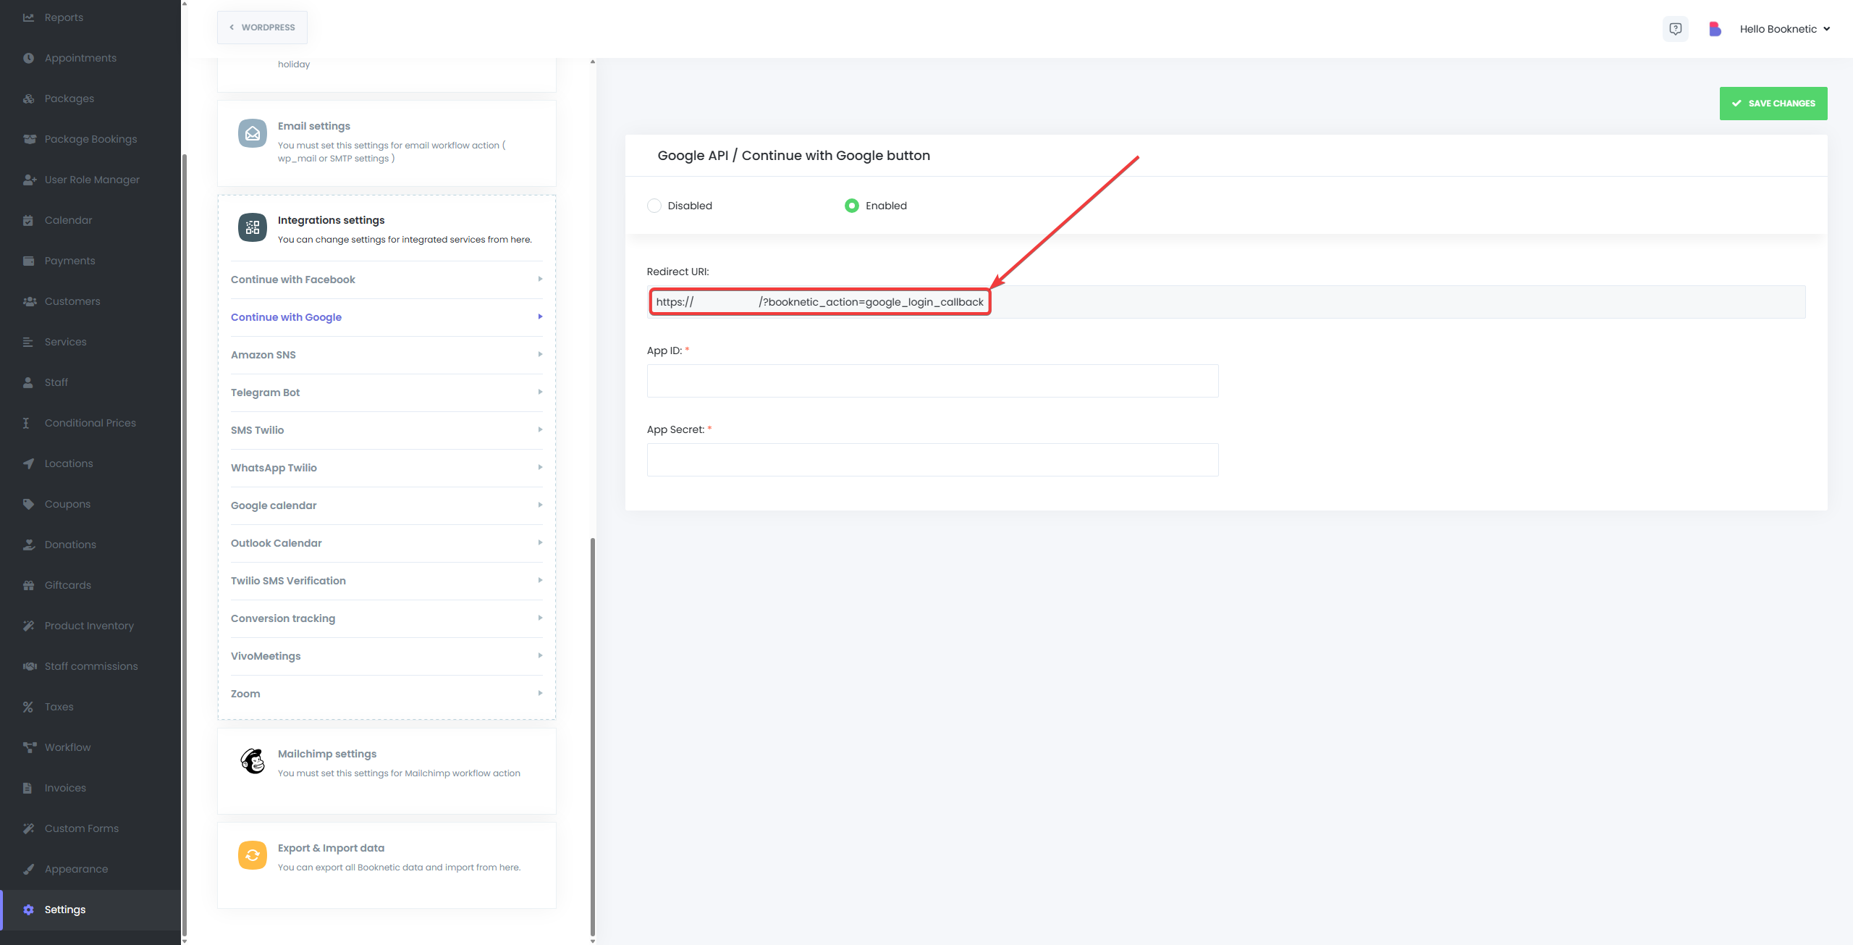Viewport: 1853px width, 945px height.
Task: Expand the SMS Twilio arrow
Action: (x=540, y=429)
